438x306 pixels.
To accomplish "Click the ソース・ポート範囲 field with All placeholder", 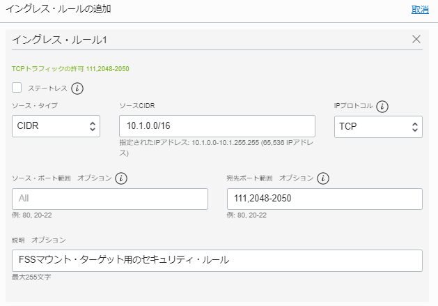I will pyautogui.click(x=110, y=199).
